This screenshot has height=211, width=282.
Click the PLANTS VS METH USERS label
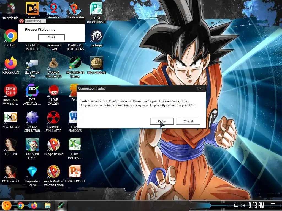[75, 47]
